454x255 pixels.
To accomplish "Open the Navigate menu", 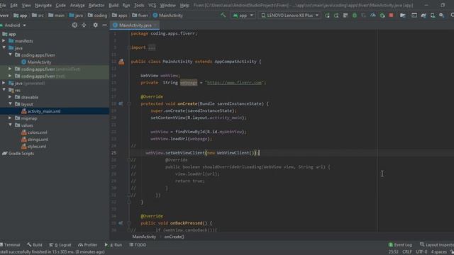I will pyautogui.click(x=43, y=5).
